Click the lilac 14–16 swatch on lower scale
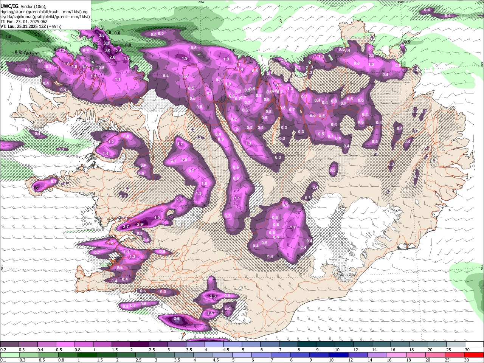 click(x=377, y=355)
